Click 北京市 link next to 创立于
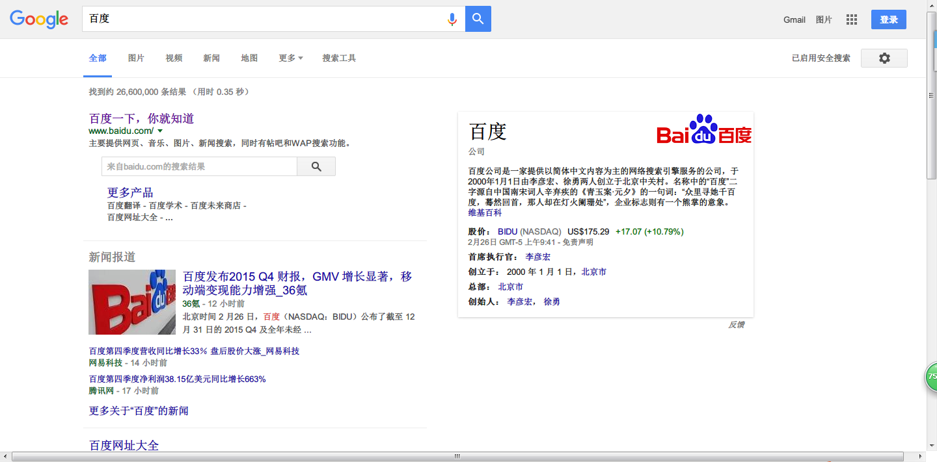937x462 pixels. click(x=594, y=272)
